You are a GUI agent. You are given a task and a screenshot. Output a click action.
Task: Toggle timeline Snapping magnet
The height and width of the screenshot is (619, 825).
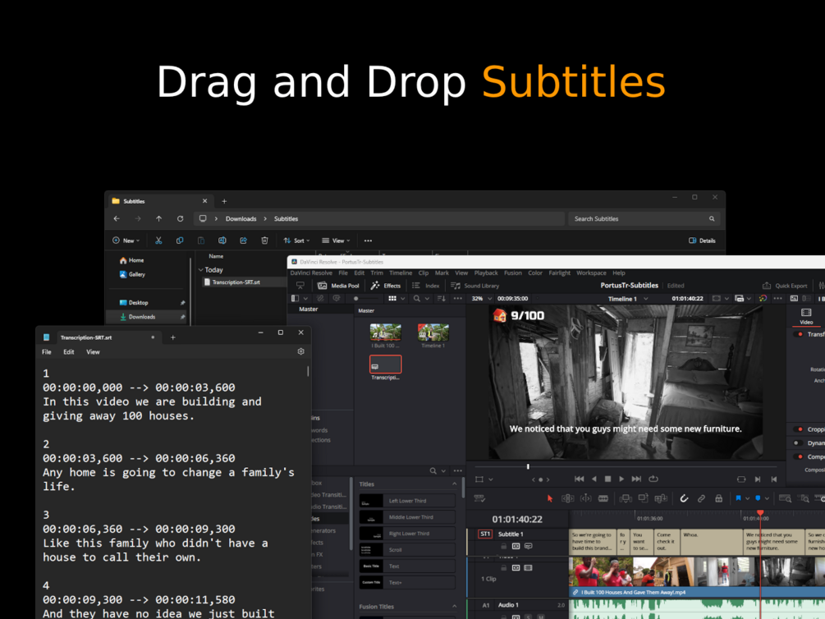pyautogui.click(x=684, y=498)
